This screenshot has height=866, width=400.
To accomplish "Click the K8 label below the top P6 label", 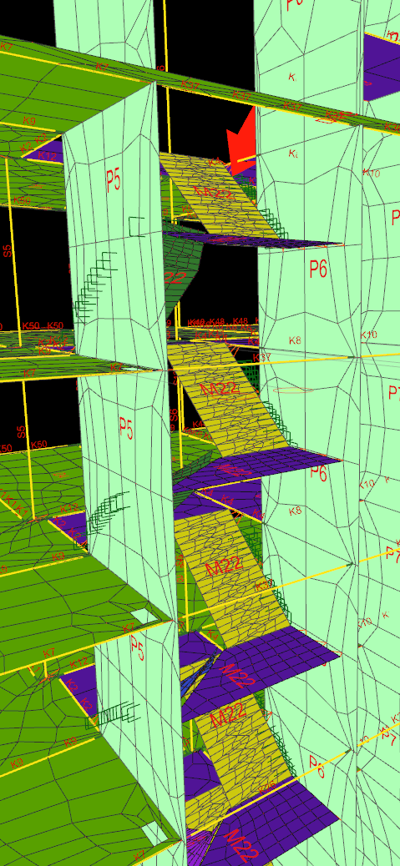I will (x=296, y=340).
